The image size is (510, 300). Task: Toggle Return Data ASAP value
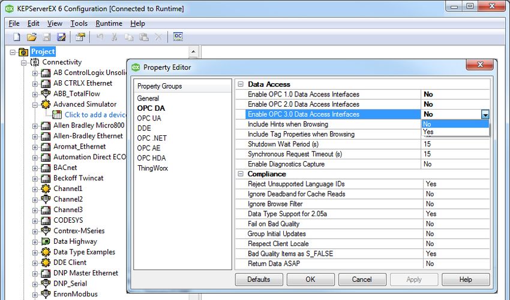pyautogui.click(x=457, y=263)
